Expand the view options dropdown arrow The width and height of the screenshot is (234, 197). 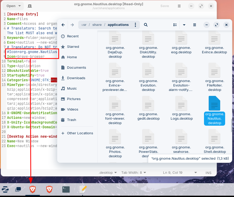pos(184,25)
